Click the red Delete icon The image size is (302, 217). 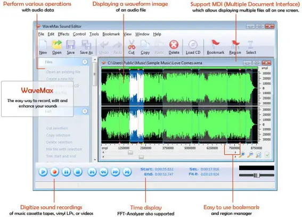[x=174, y=45]
